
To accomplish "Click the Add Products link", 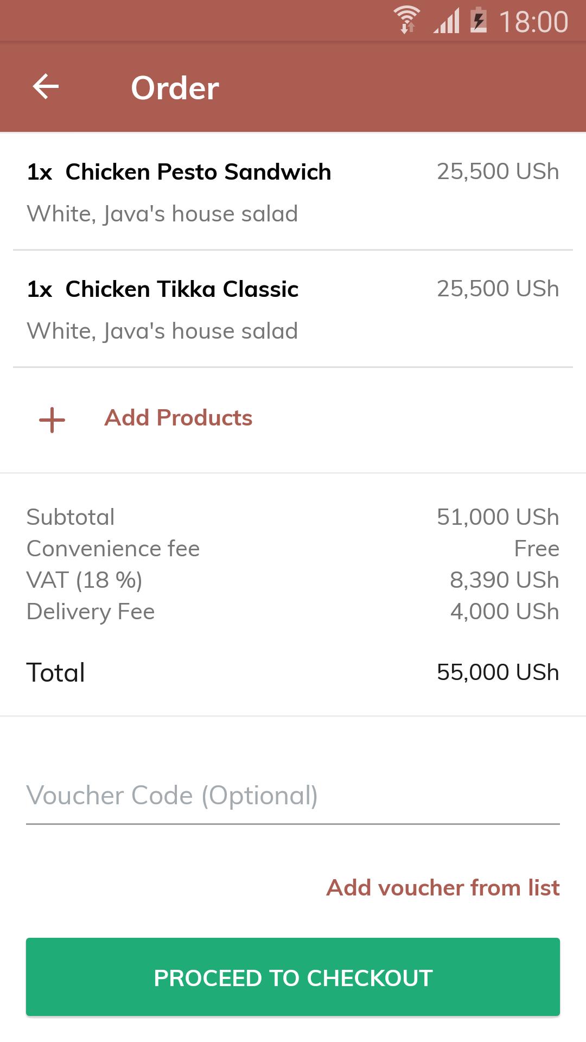I will pyautogui.click(x=179, y=418).
